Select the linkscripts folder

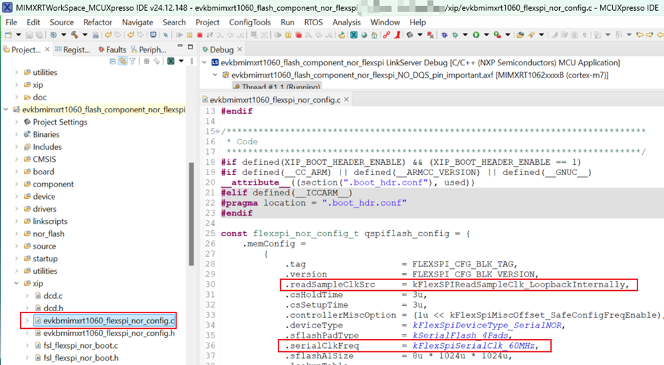click(50, 221)
